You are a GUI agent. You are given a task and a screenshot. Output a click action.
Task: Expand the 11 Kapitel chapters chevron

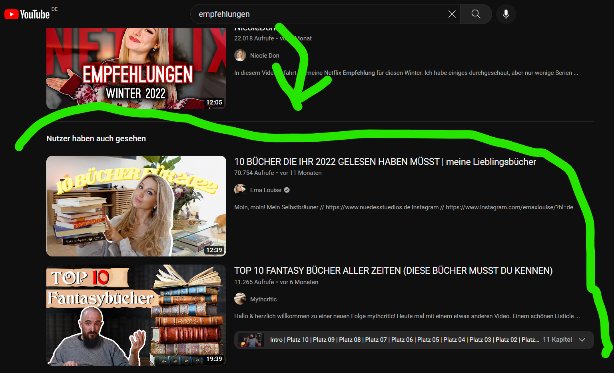(582, 340)
